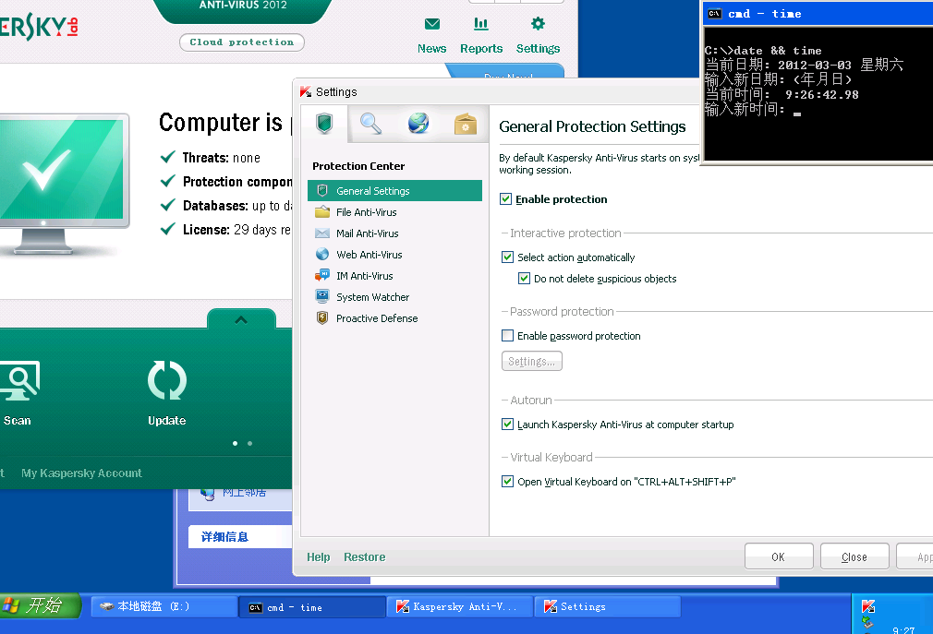
Task: Select Mail Anti-Virus in sidebar
Action: pos(394,233)
